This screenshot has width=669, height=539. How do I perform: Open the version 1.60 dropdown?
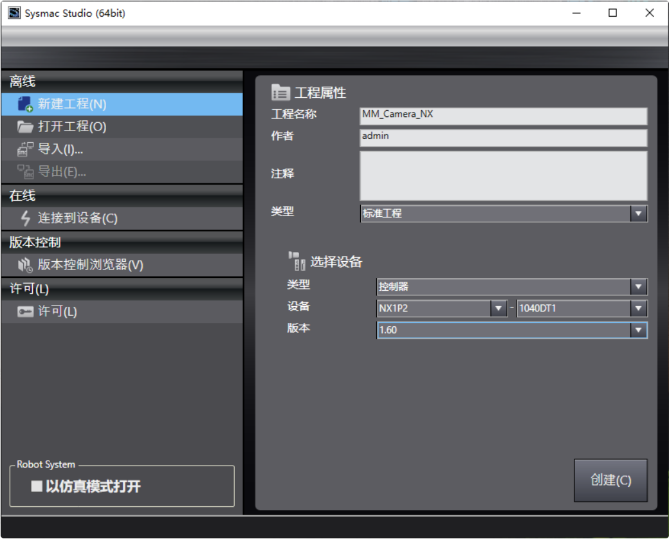point(637,330)
